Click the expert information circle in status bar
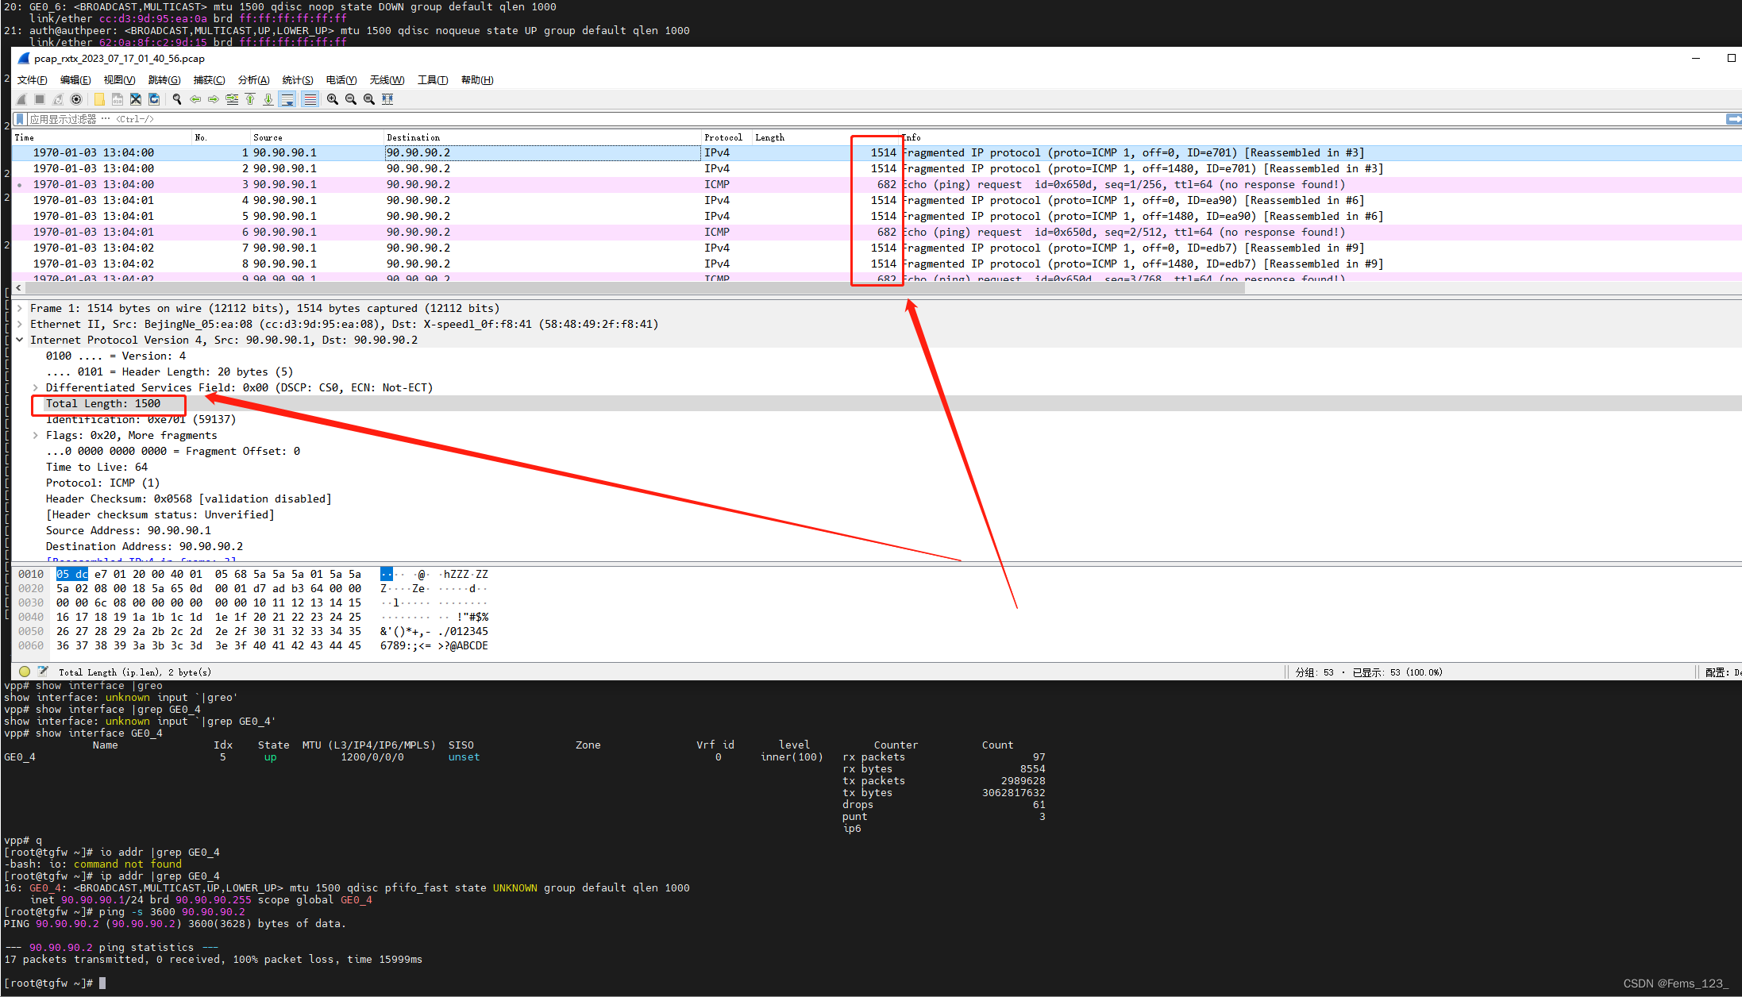Image resolution: width=1742 pixels, height=997 pixels. pos(25,672)
